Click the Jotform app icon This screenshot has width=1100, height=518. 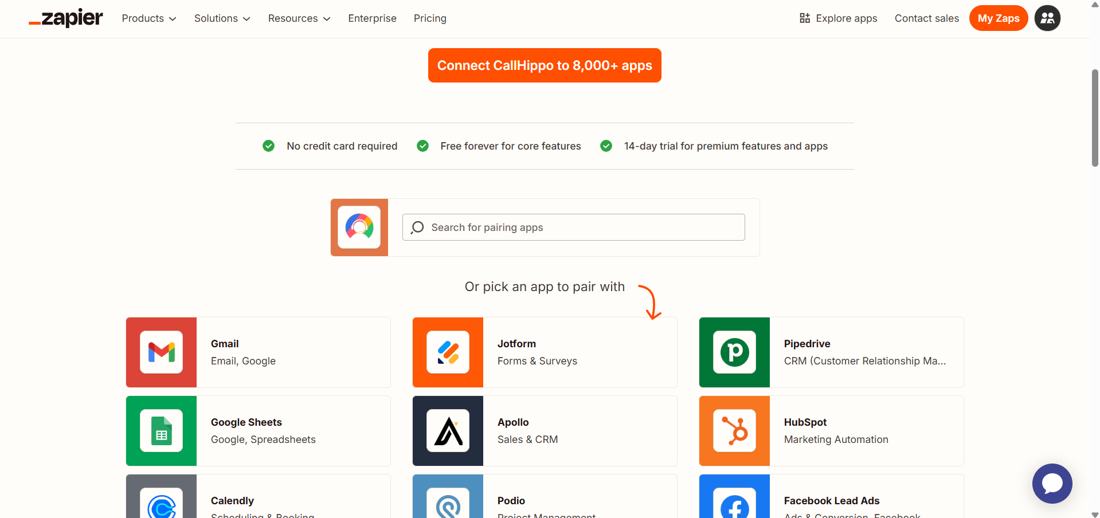coord(448,352)
